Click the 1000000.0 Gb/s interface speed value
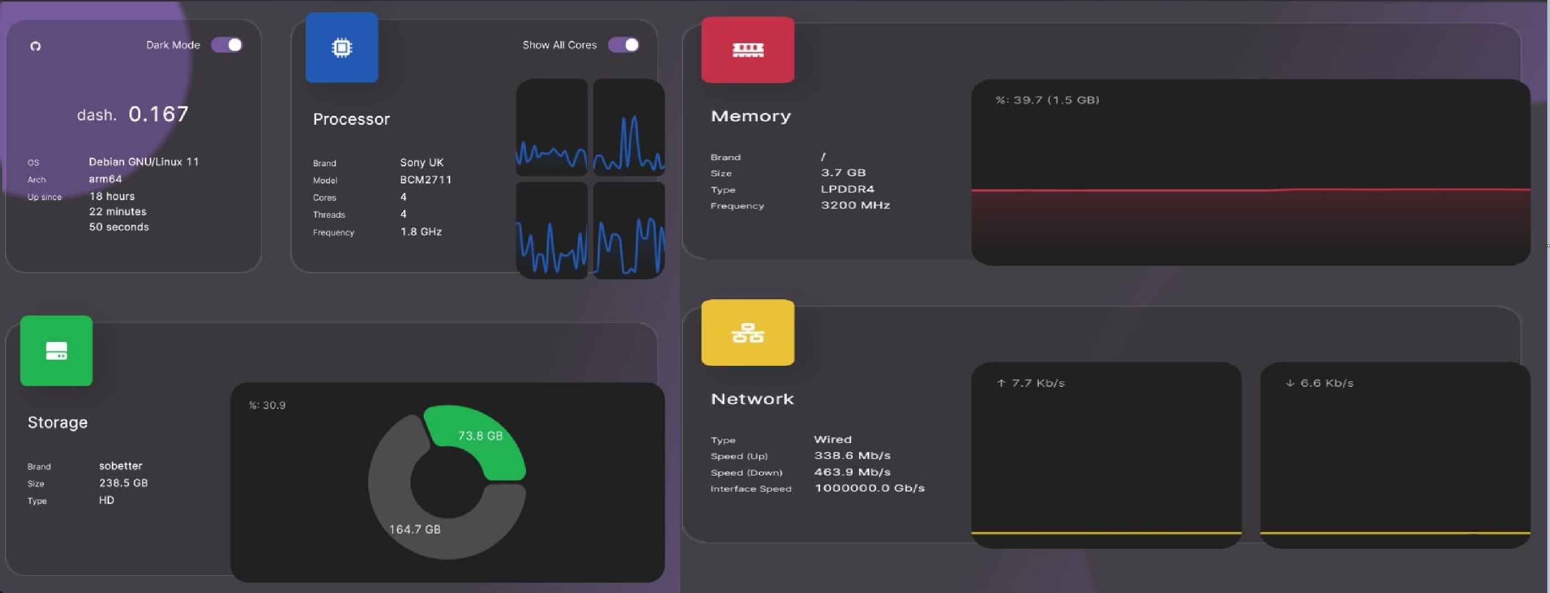The image size is (1550, 593). (x=869, y=488)
